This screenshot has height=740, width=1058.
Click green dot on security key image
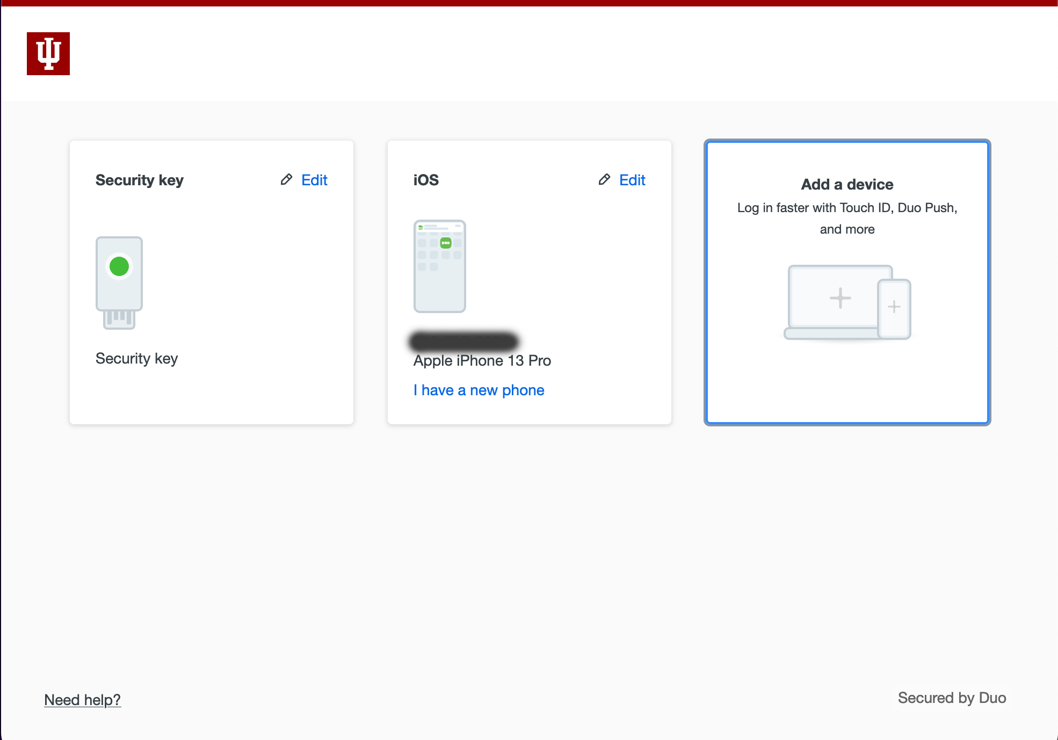pos(119,266)
